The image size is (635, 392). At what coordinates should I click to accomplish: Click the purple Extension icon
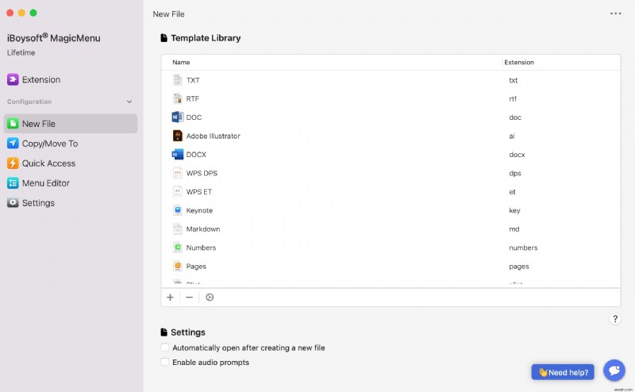(x=13, y=80)
